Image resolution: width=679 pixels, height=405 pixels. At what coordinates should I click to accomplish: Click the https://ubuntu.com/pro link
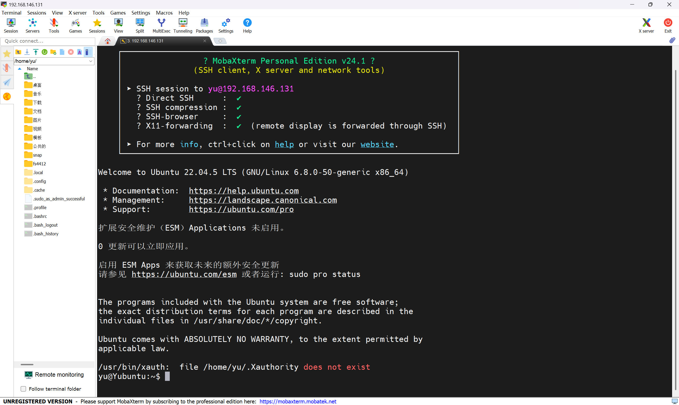point(241,209)
